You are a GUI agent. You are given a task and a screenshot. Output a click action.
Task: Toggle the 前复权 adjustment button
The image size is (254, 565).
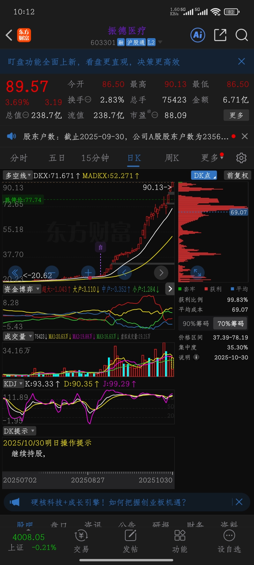coord(237,176)
